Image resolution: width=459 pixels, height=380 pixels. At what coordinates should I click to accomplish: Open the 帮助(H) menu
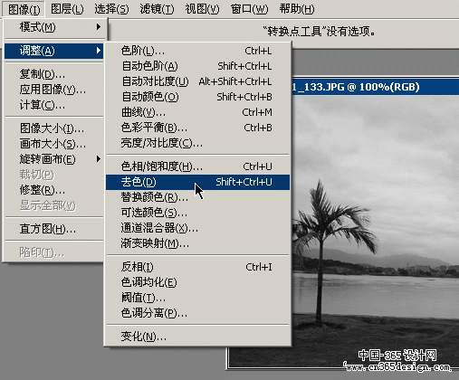pyautogui.click(x=296, y=9)
